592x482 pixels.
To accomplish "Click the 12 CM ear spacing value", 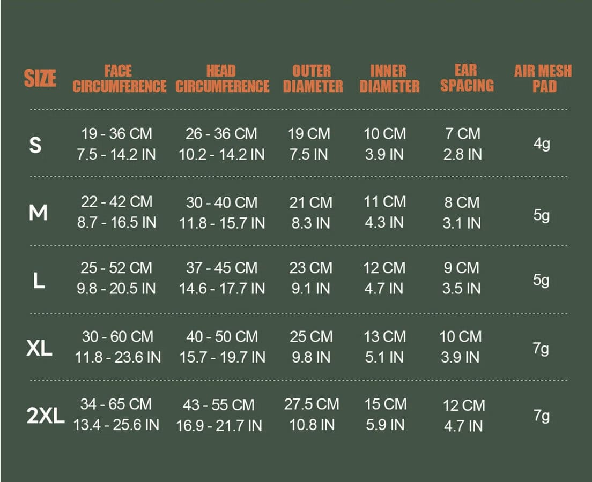I will (464, 405).
